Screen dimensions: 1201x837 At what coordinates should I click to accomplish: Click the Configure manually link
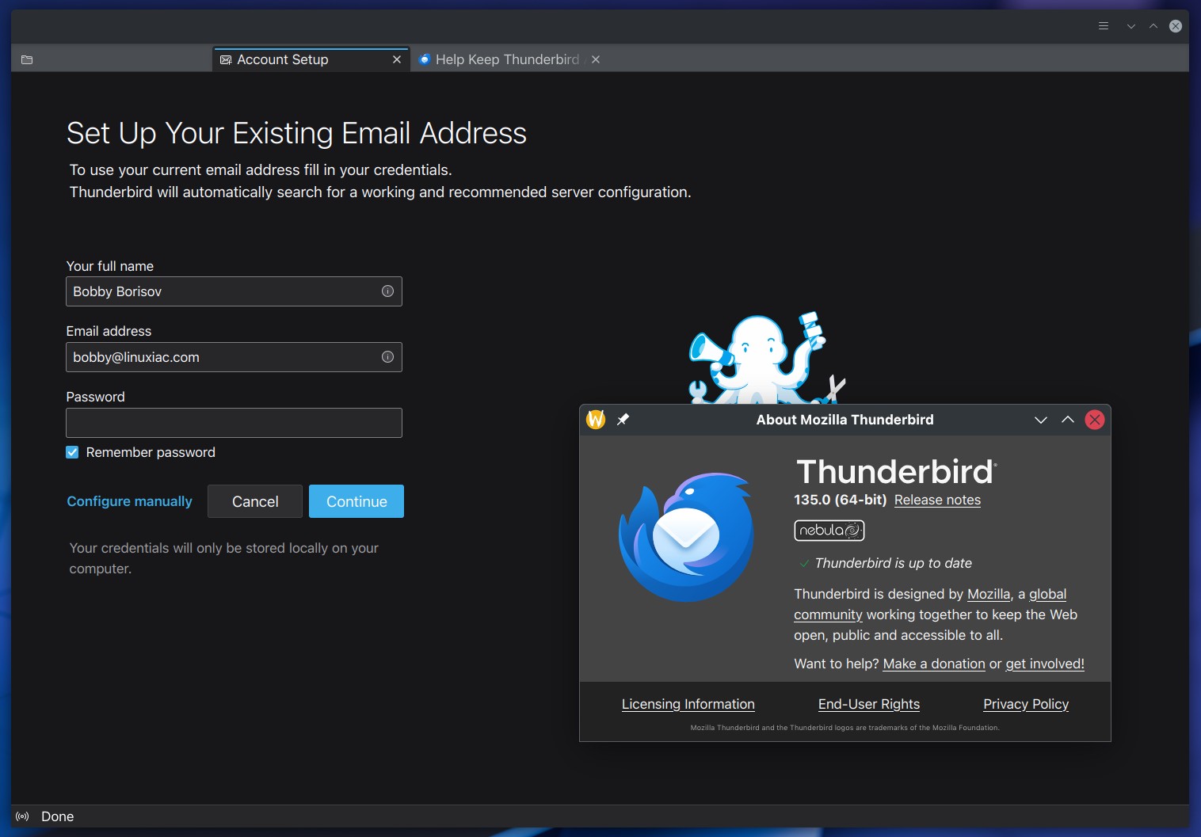130,501
